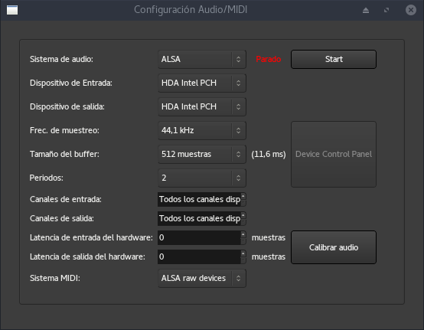424x330 pixels.
Task: Open the Tamaño del buffer 512 muestras dropdown
Action: (202, 154)
